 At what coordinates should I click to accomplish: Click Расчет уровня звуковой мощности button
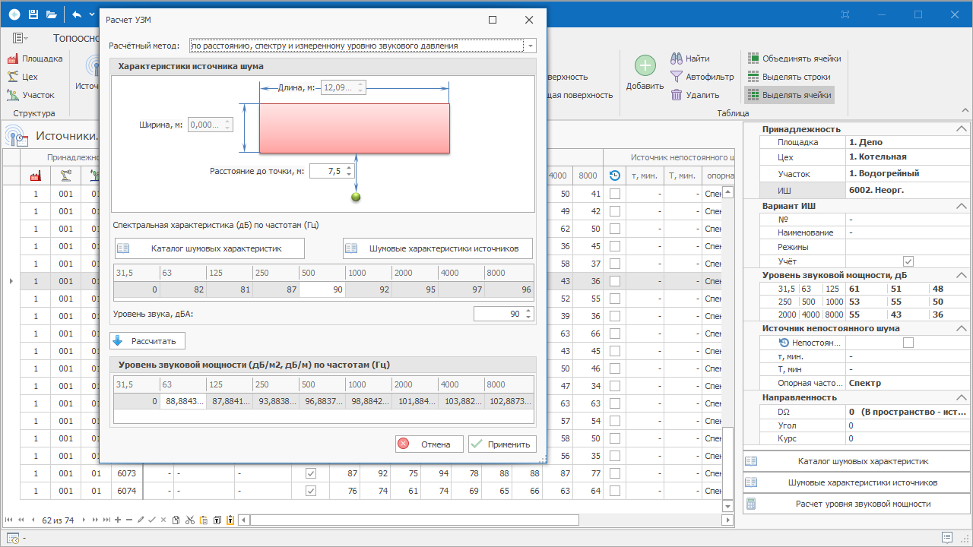pos(855,504)
